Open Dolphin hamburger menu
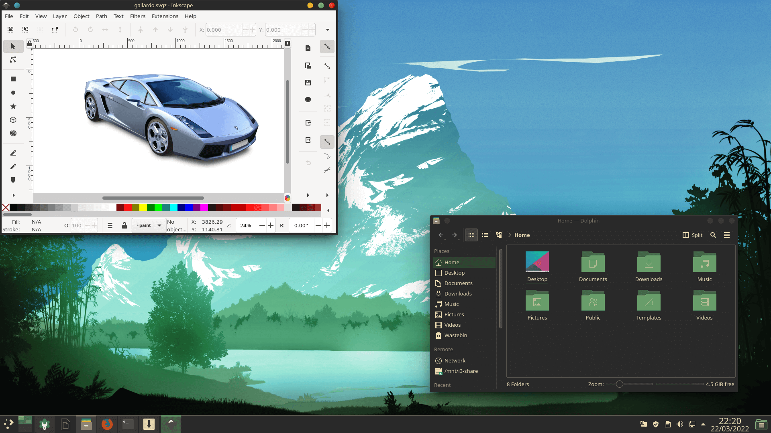Viewport: 771px width, 433px height. [x=727, y=235]
